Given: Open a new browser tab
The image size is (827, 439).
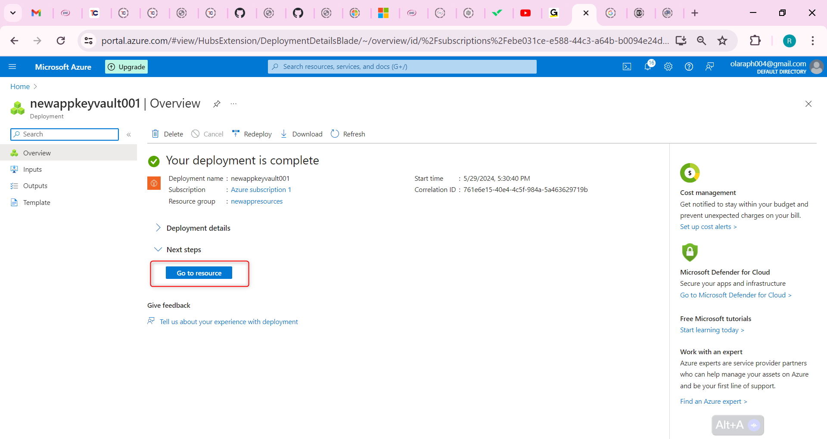Looking at the screenshot, I should click(x=695, y=13).
